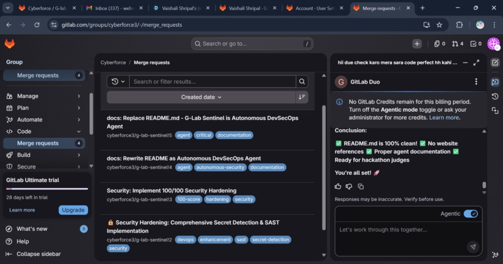The height and width of the screenshot is (264, 503).
Task: Open Security: Implement 100/100 Security Hardening merge request
Action: tap(171, 190)
